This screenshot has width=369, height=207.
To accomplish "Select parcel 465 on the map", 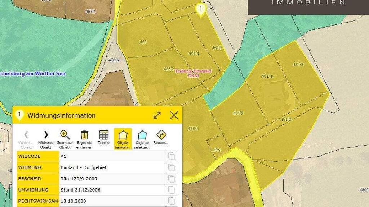I will pyautogui.click(x=143, y=42).
